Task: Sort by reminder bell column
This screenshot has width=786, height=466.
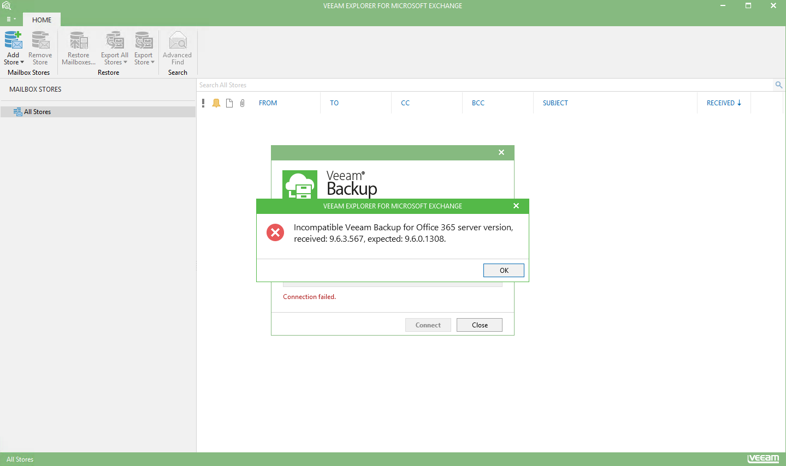Action: (x=216, y=103)
